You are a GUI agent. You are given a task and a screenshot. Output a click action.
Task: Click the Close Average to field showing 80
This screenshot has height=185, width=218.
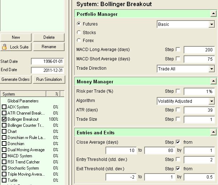(x=160, y=151)
